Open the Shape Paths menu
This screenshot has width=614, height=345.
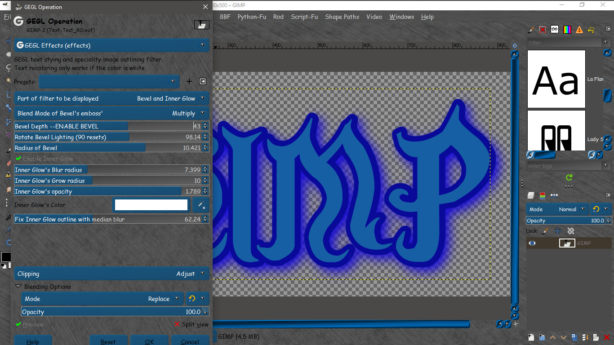[342, 17]
